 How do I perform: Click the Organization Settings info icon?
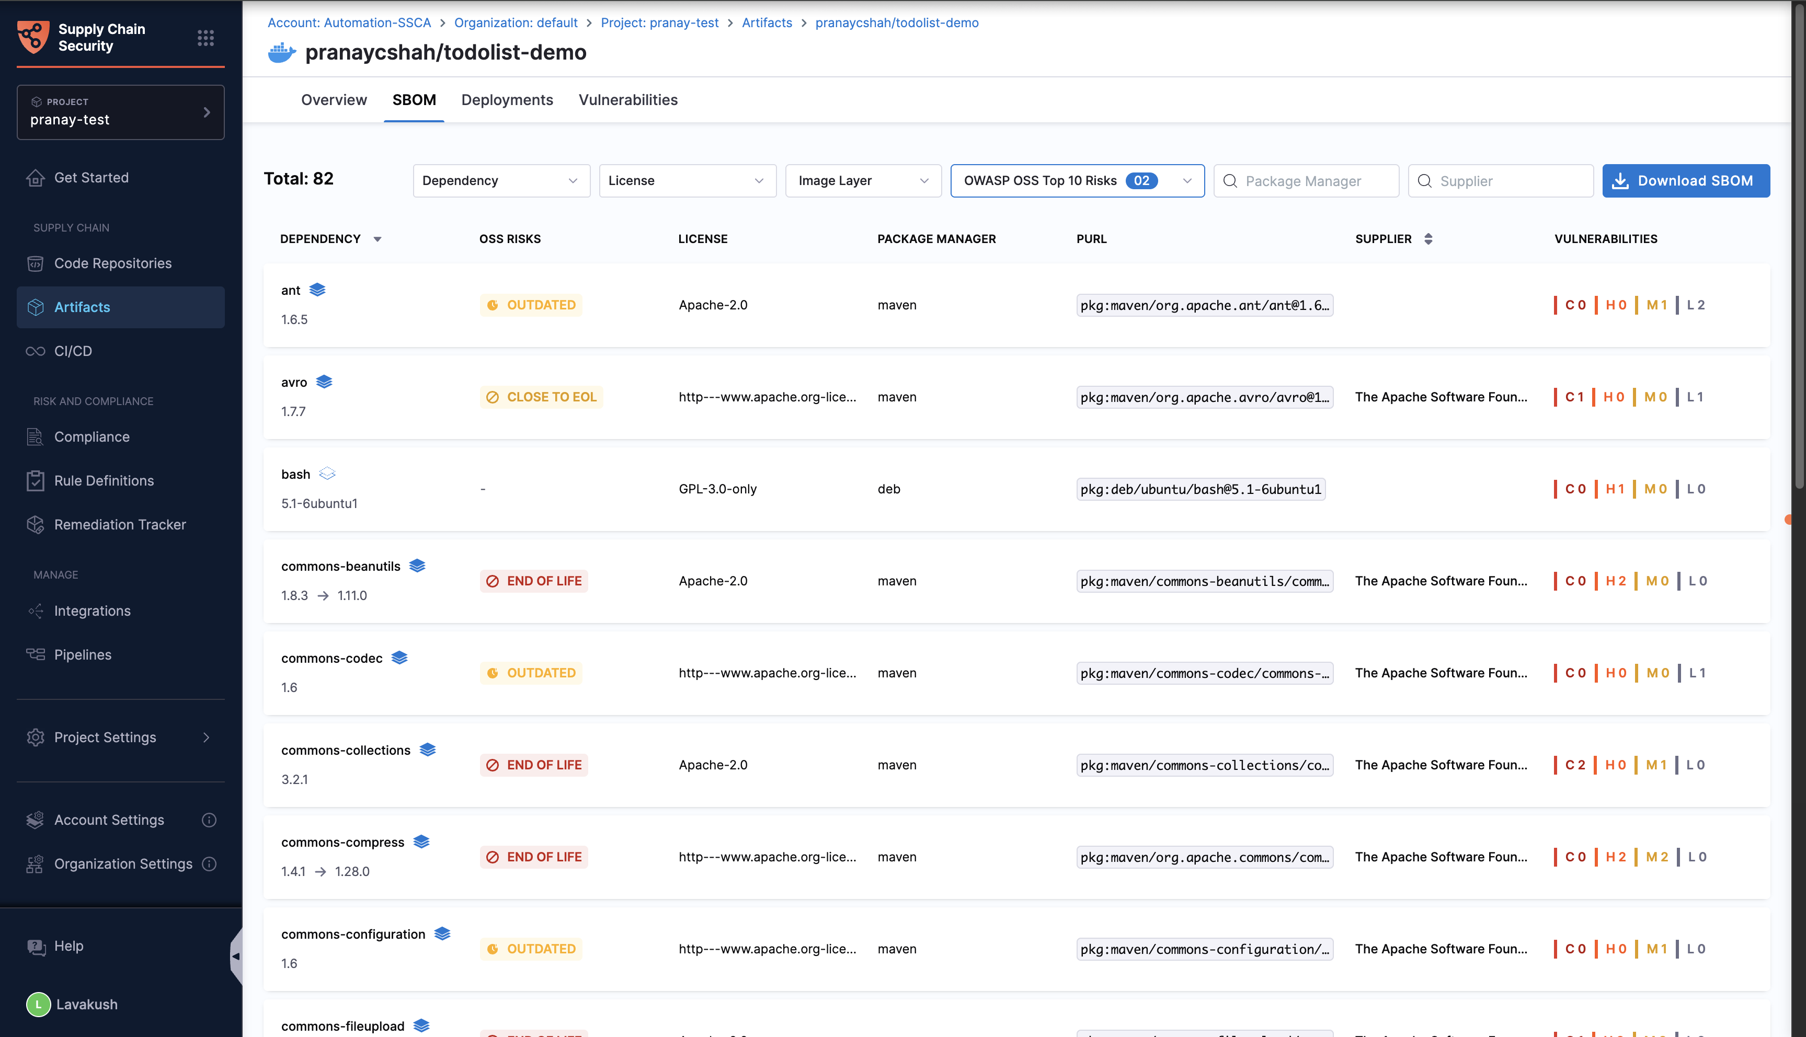[x=209, y=864]
